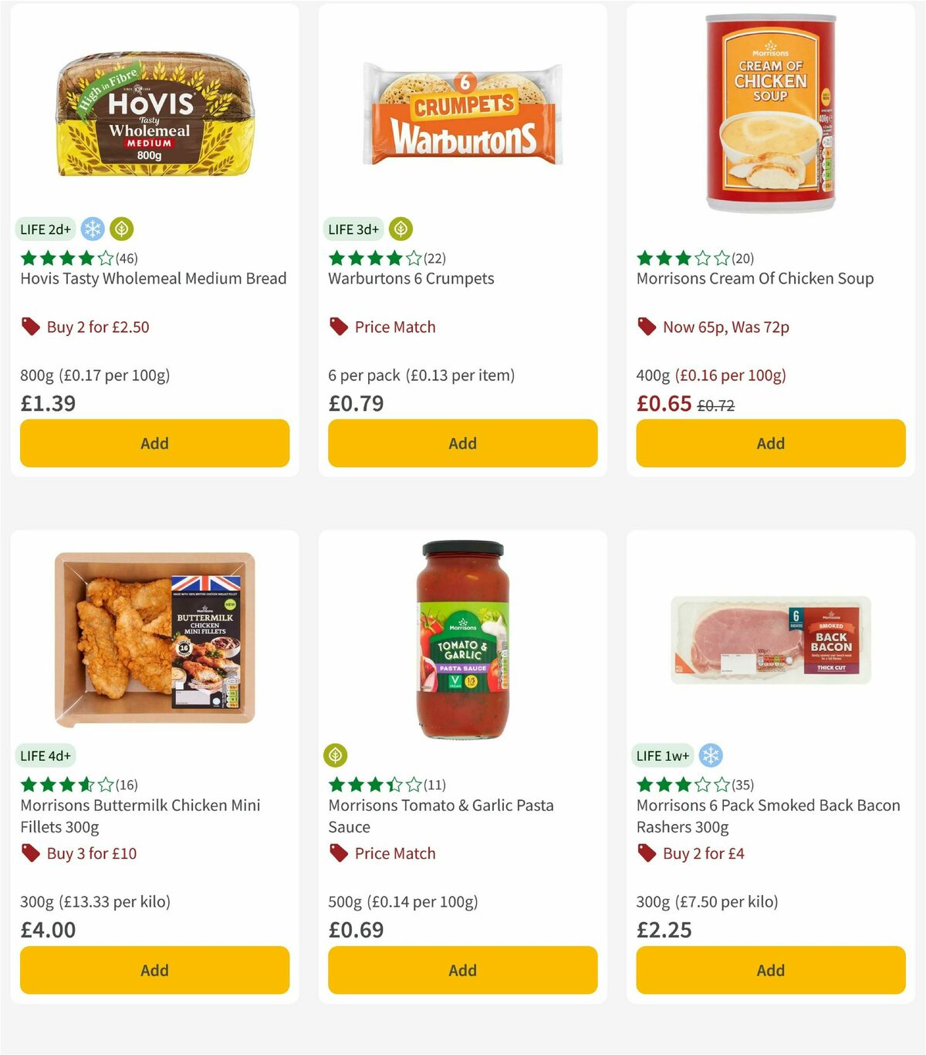Add Warburtons 6 Crumpets to basket
The height and width of the screenshot is (1055, 926).
pyautogui.click(x=461, y=443)
